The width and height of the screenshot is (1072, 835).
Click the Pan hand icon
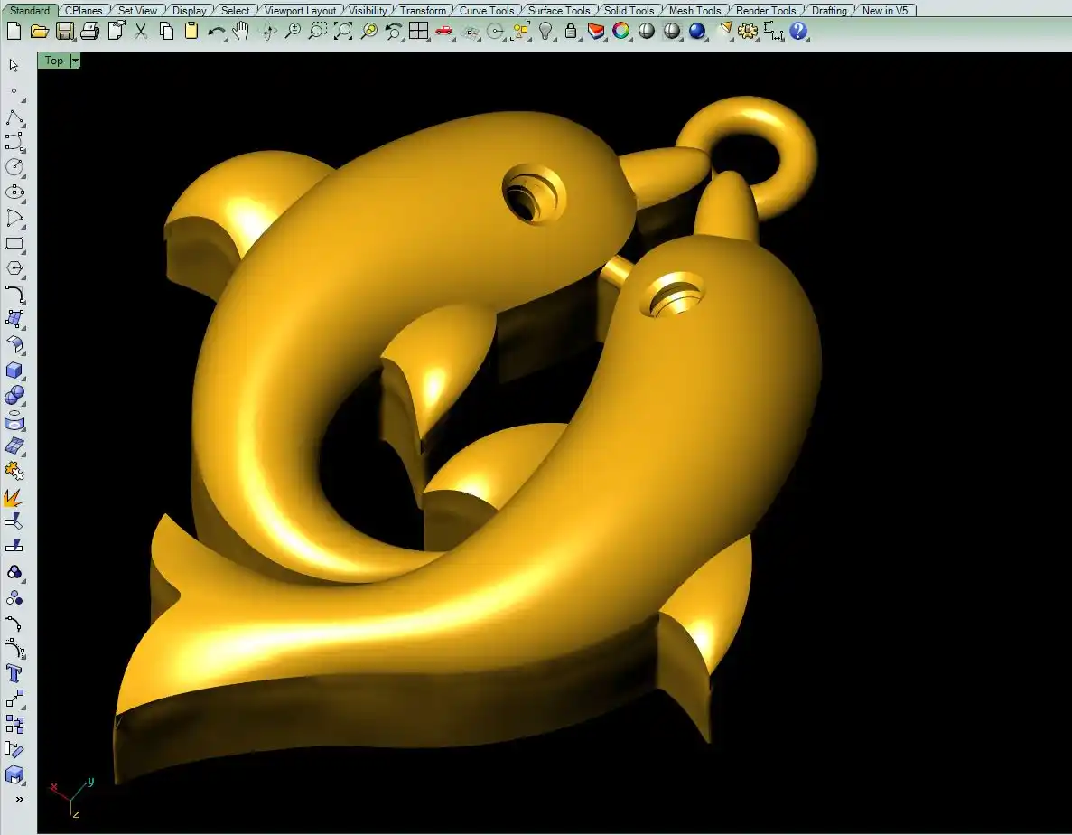tap(241, 32)
